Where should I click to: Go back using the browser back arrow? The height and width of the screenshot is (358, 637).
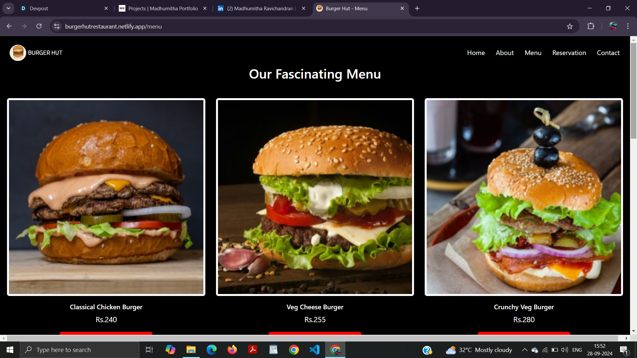tap(9, 27)
